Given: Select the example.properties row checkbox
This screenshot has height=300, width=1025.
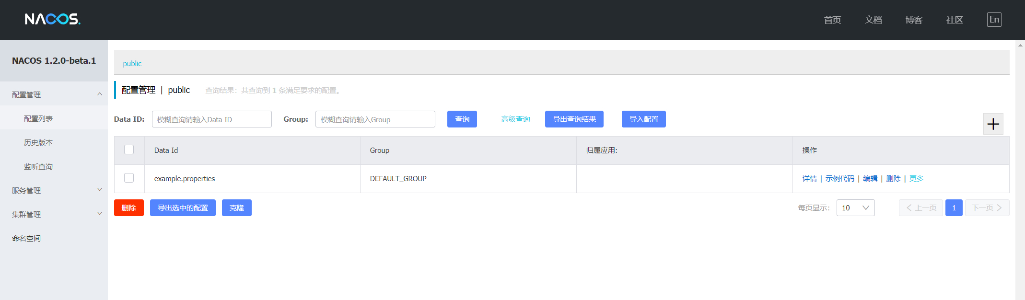Looking at the screenshot, I should coord(129,178).
